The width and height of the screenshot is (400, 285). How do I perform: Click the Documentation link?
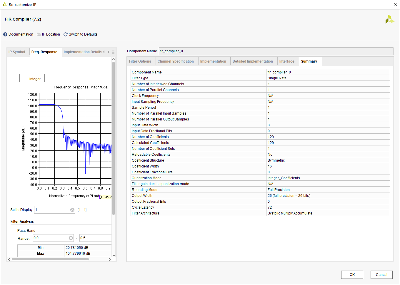coord(21,34)
